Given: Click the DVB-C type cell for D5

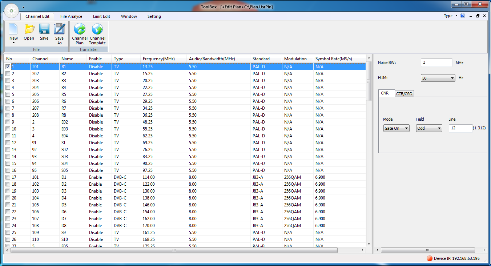Looking at the screenshot, I should pos(126,205).
